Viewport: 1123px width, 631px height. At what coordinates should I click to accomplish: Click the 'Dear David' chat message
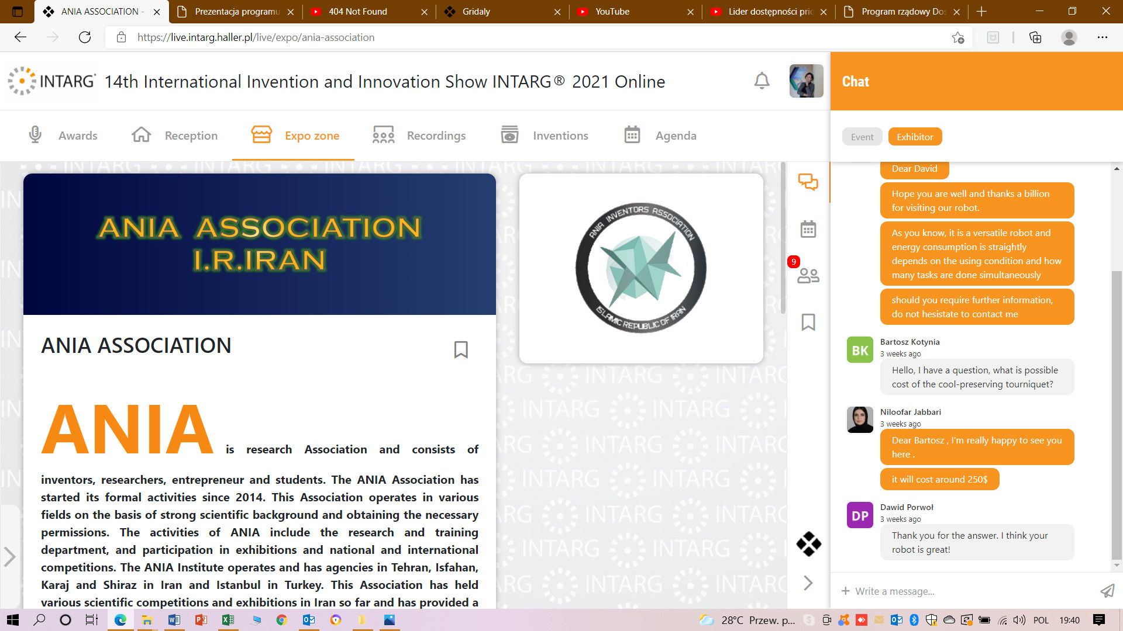coord(914,169)
